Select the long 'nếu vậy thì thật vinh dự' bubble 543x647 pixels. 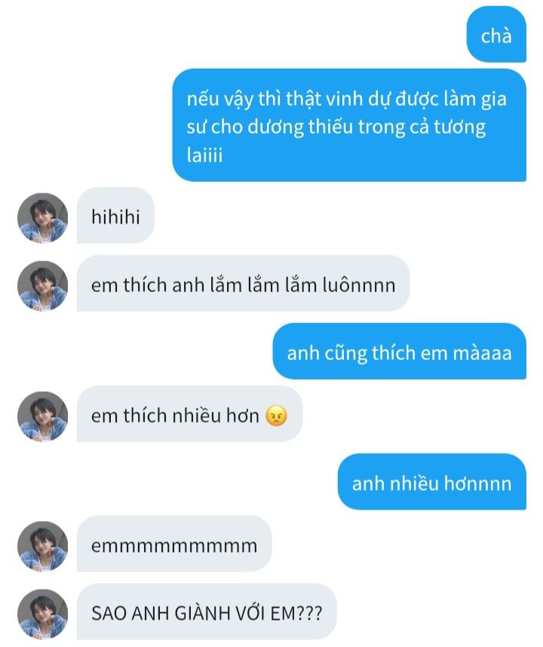(349, 125)
